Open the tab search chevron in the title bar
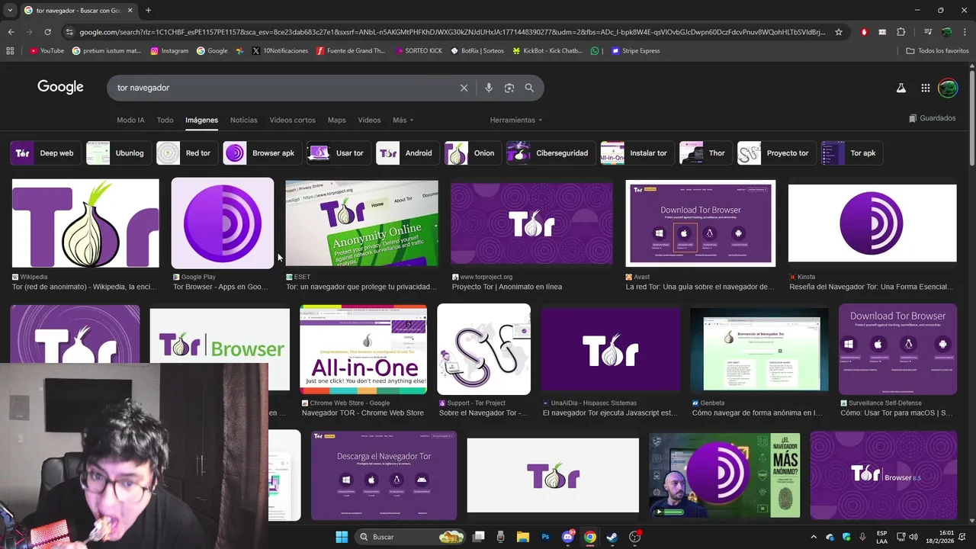 [x=9, y=11]
